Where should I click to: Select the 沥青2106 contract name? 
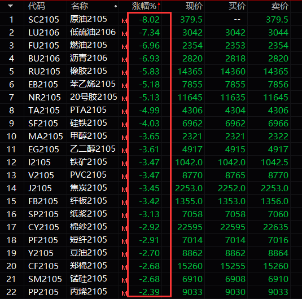click(x=89, y=58)
